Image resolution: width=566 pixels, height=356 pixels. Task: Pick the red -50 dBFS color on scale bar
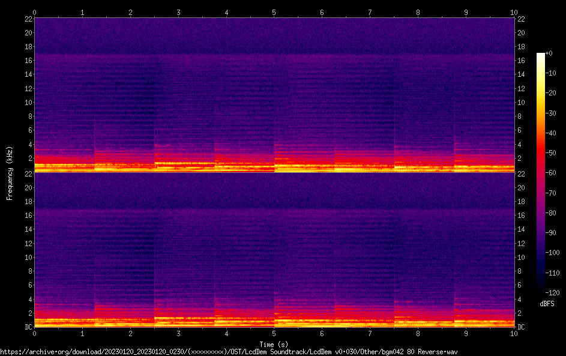click(541, 153)
